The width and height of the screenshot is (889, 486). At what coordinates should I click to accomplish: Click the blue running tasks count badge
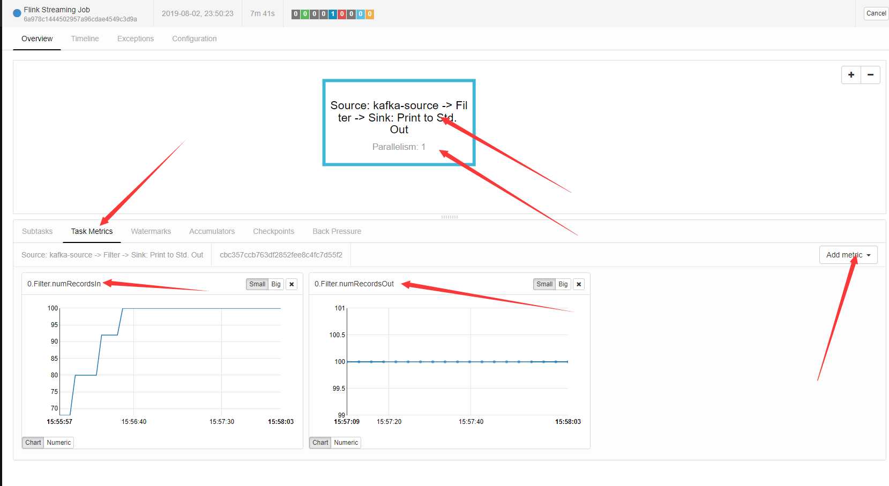point(333,14)
